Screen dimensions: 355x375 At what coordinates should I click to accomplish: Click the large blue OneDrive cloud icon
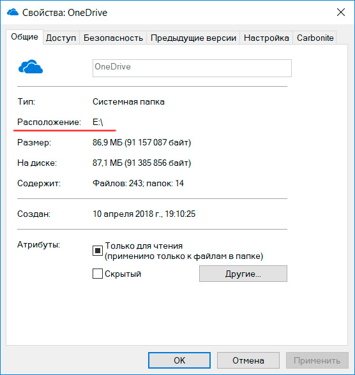31,66
